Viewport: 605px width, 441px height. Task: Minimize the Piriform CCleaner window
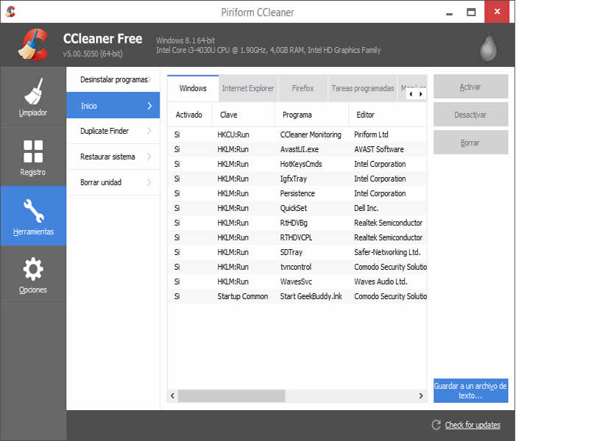point(449,12)
